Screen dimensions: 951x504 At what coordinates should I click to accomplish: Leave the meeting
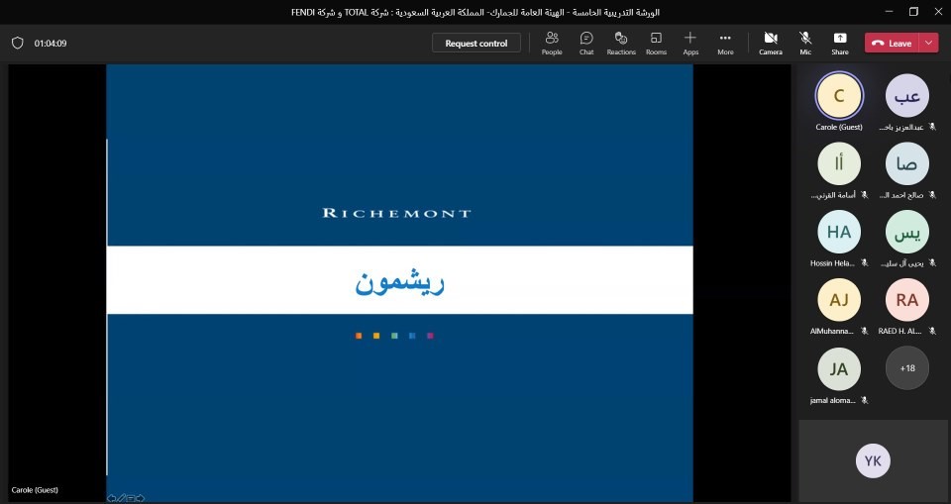[893, 43]
